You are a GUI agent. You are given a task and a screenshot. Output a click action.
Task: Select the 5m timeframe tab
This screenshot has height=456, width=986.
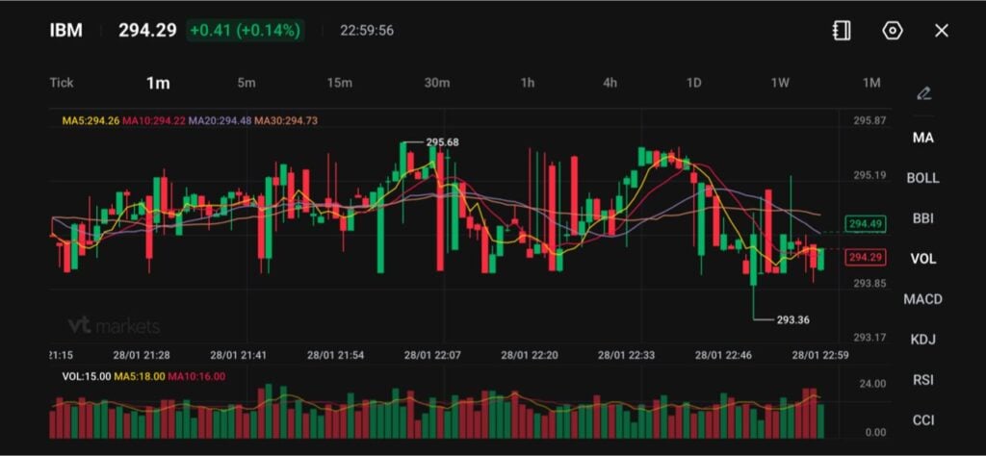(x=246, y=83)
